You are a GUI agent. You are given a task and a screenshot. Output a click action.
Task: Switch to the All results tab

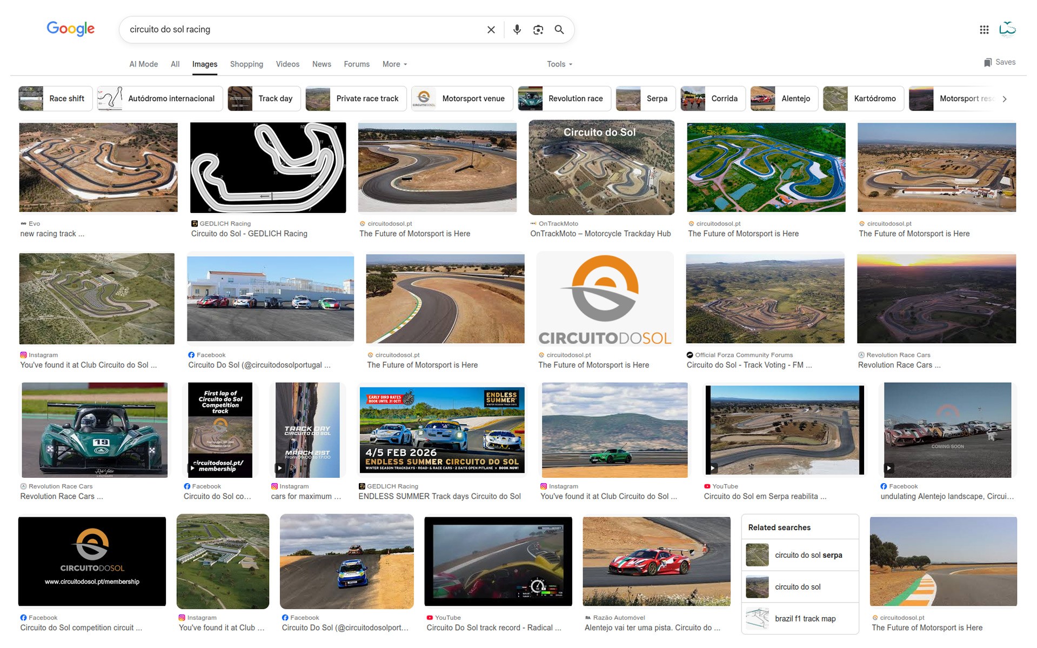[175, 64]
